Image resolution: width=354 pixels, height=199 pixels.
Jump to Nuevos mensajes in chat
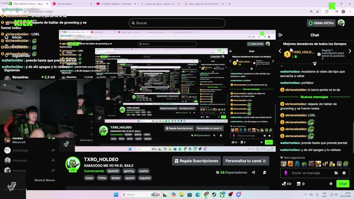[314, 97]
